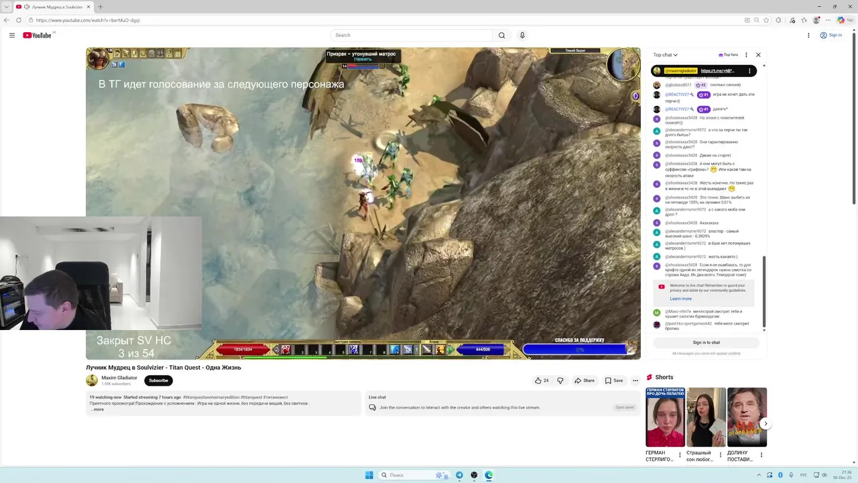Start voice search with the microphone icon
Viewport: 858px width, 483px height.
(x=522, y=35)
